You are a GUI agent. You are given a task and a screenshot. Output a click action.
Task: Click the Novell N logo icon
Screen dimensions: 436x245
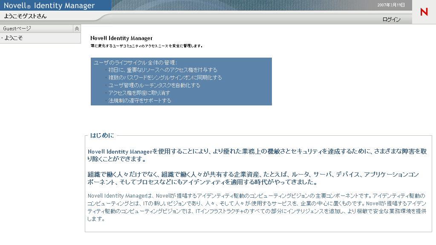(x=424, y=12)
